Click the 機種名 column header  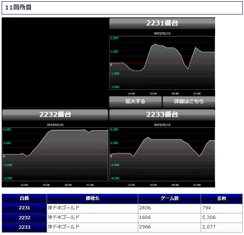click(x=92, y=199)
